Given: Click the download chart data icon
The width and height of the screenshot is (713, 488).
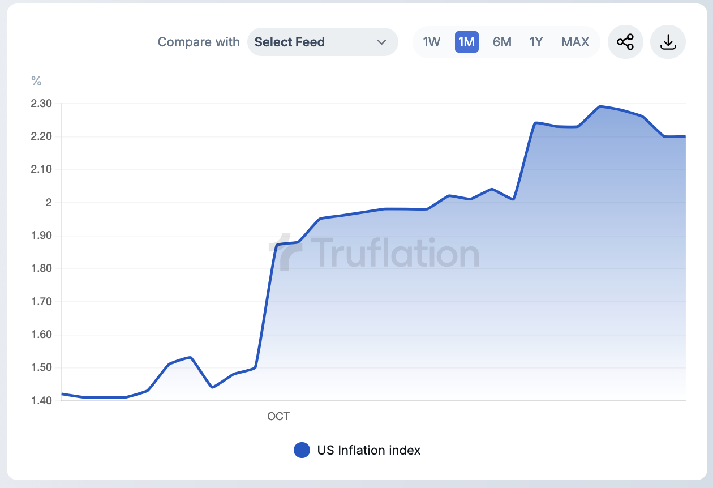Looking at the screenshot, I should 668,42.
